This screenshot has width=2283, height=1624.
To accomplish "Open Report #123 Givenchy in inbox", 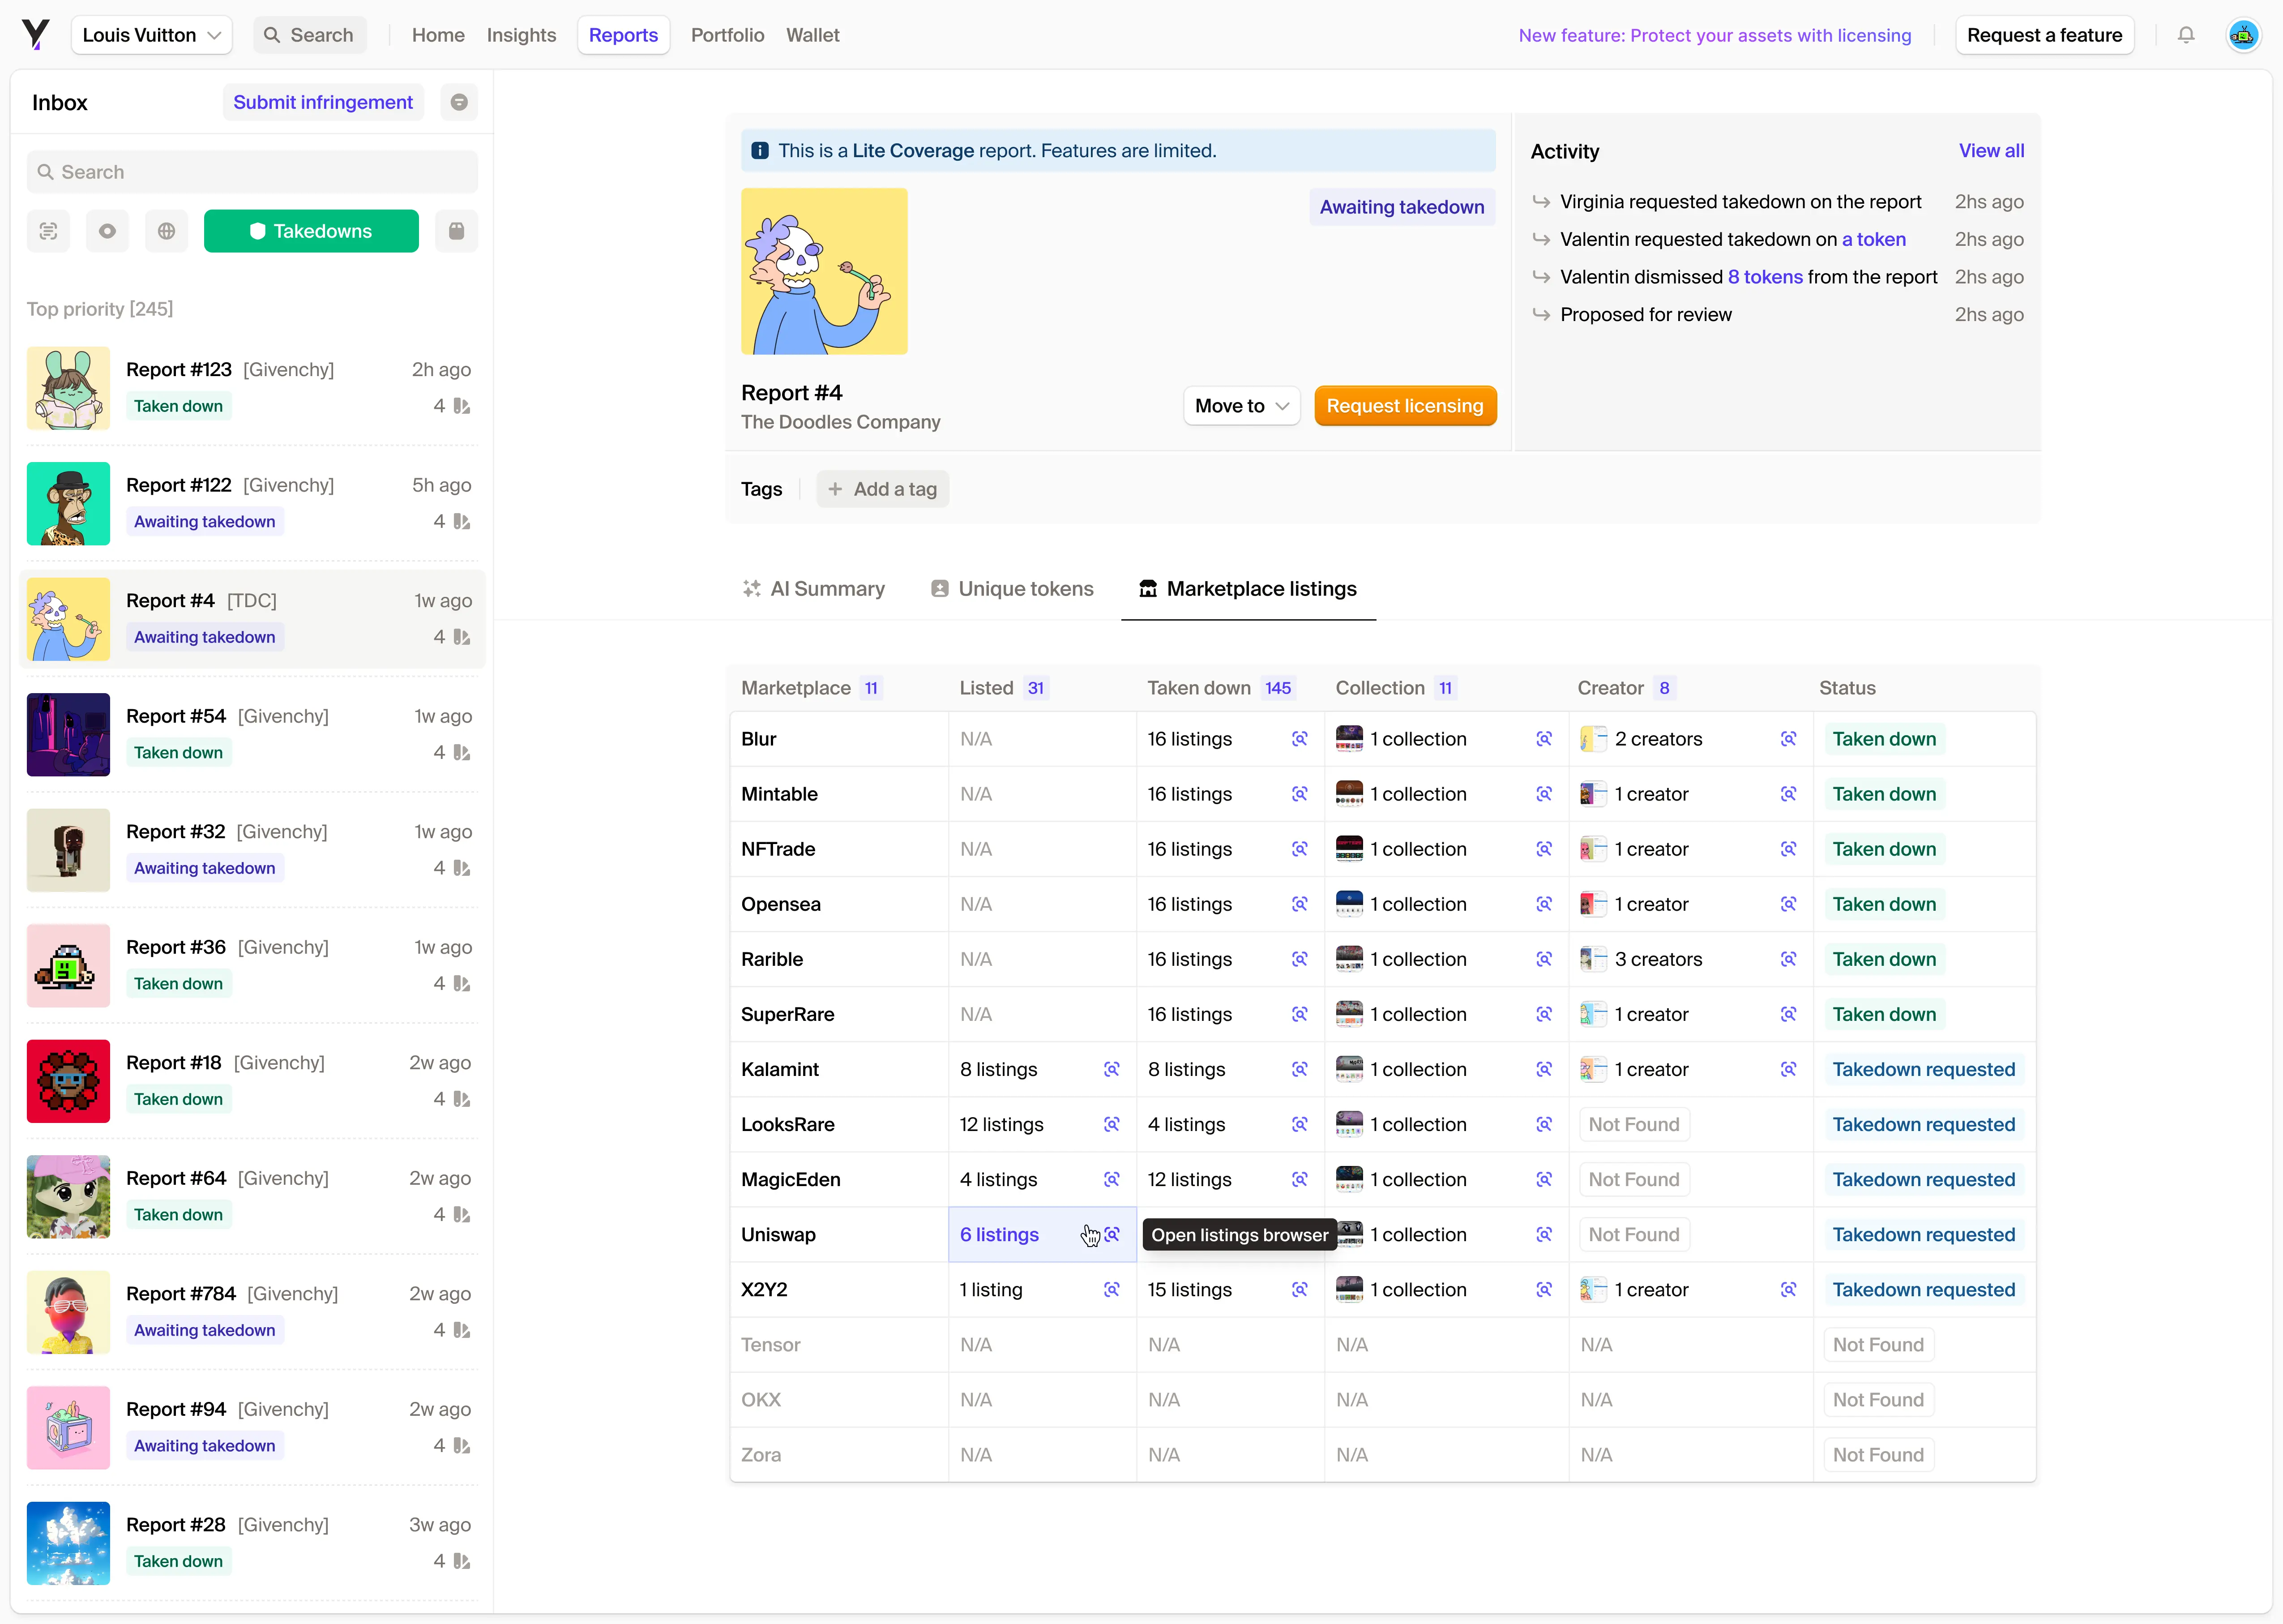I will point(252,388).
